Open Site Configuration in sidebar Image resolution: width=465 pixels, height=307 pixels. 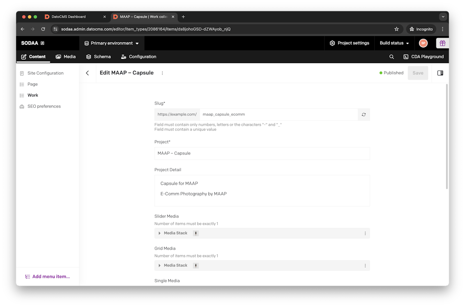pyautogui.click(x=45, y=73)
